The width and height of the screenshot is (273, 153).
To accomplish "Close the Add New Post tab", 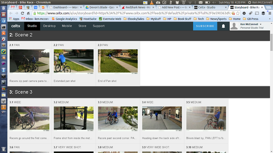I will pos(190,7).
